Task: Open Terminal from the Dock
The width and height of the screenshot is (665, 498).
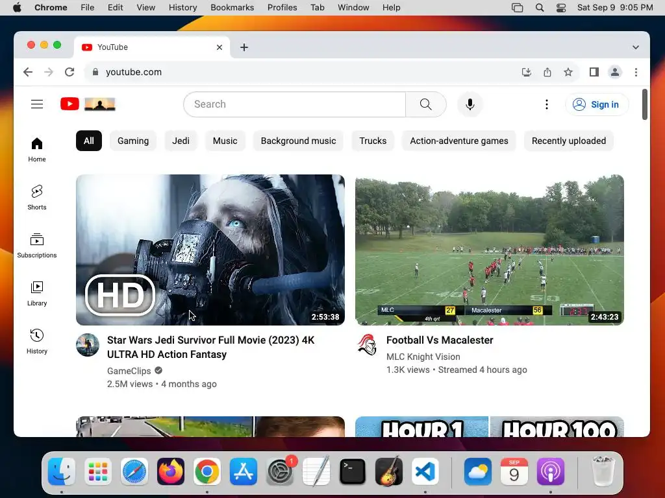Action: [353, 471]
